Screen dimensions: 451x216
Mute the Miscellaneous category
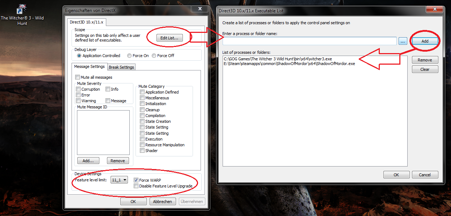(142, 98)
